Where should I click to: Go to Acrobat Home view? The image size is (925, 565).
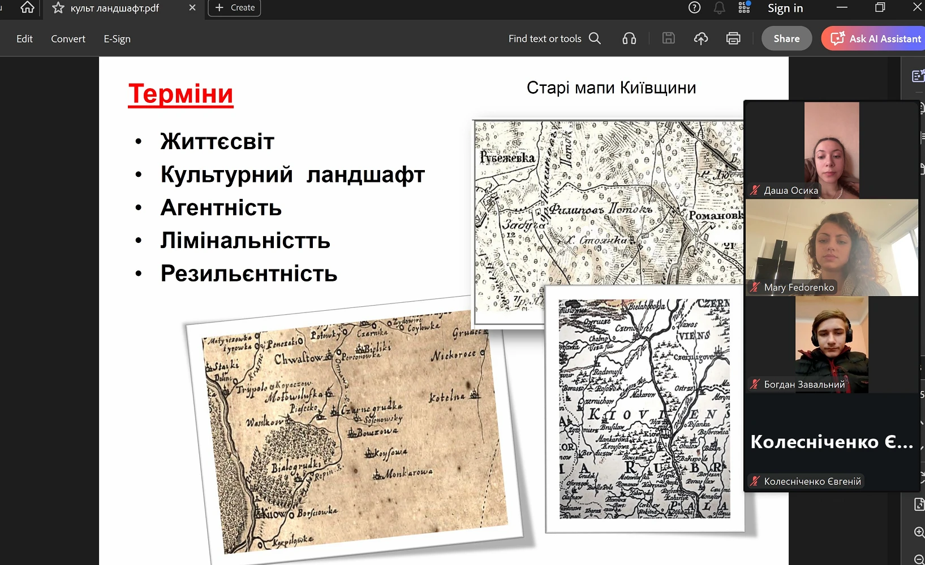click(x=27, y=8)
